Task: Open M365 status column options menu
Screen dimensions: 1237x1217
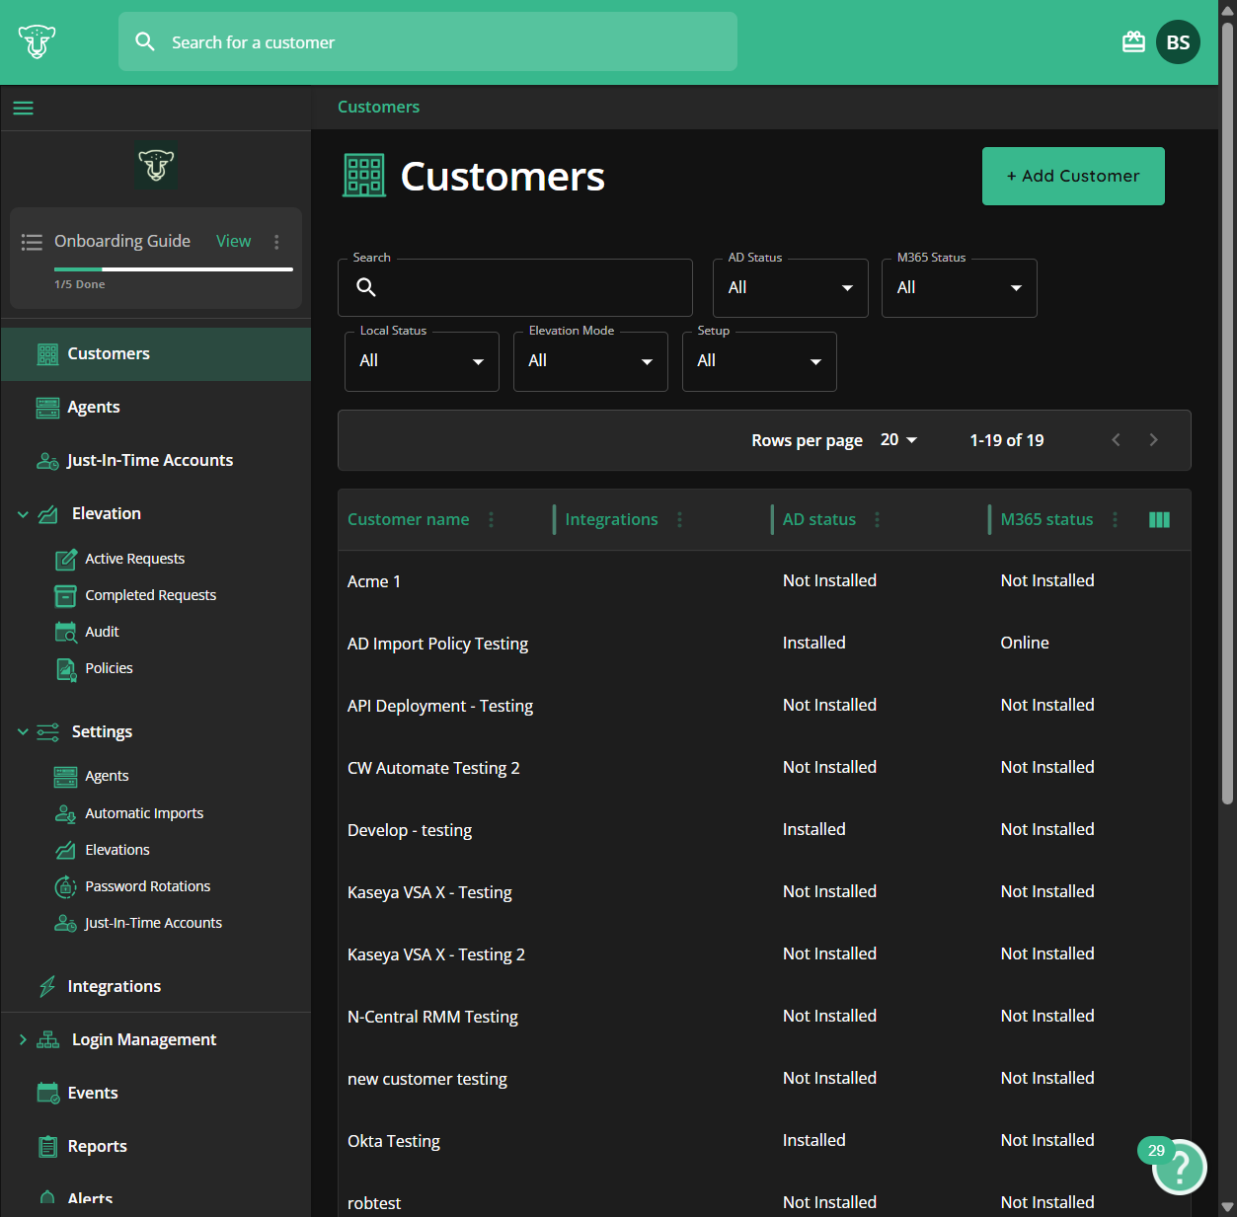Action: 1115,519
